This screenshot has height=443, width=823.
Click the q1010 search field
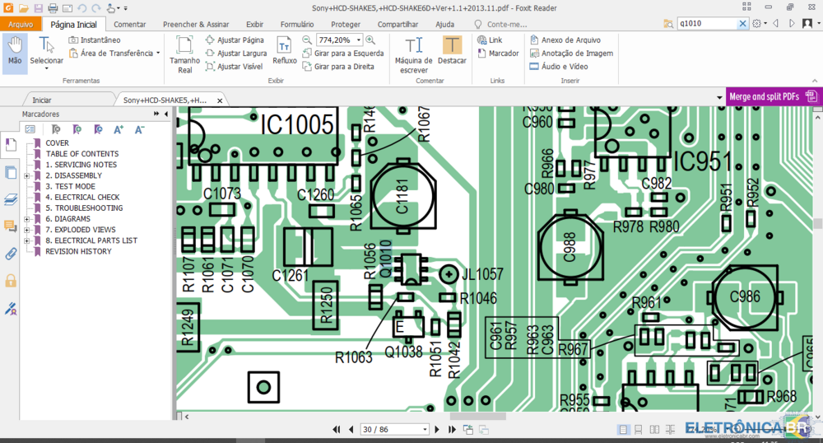(707, 24)
